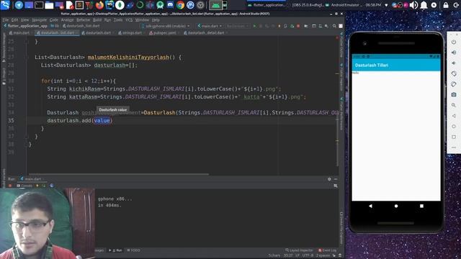The height and width of the screenshot is (259, 461).
Task: Click the Run panel settings gear icon
Action: pyautogui.click(x=329, y=179)
